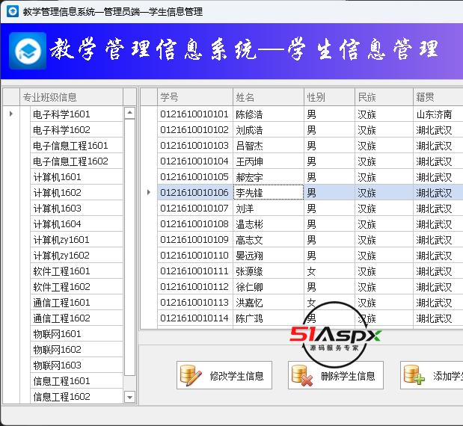463x426 pixels.
Task: Select class 计算机1604
Action: click(76, 223)
